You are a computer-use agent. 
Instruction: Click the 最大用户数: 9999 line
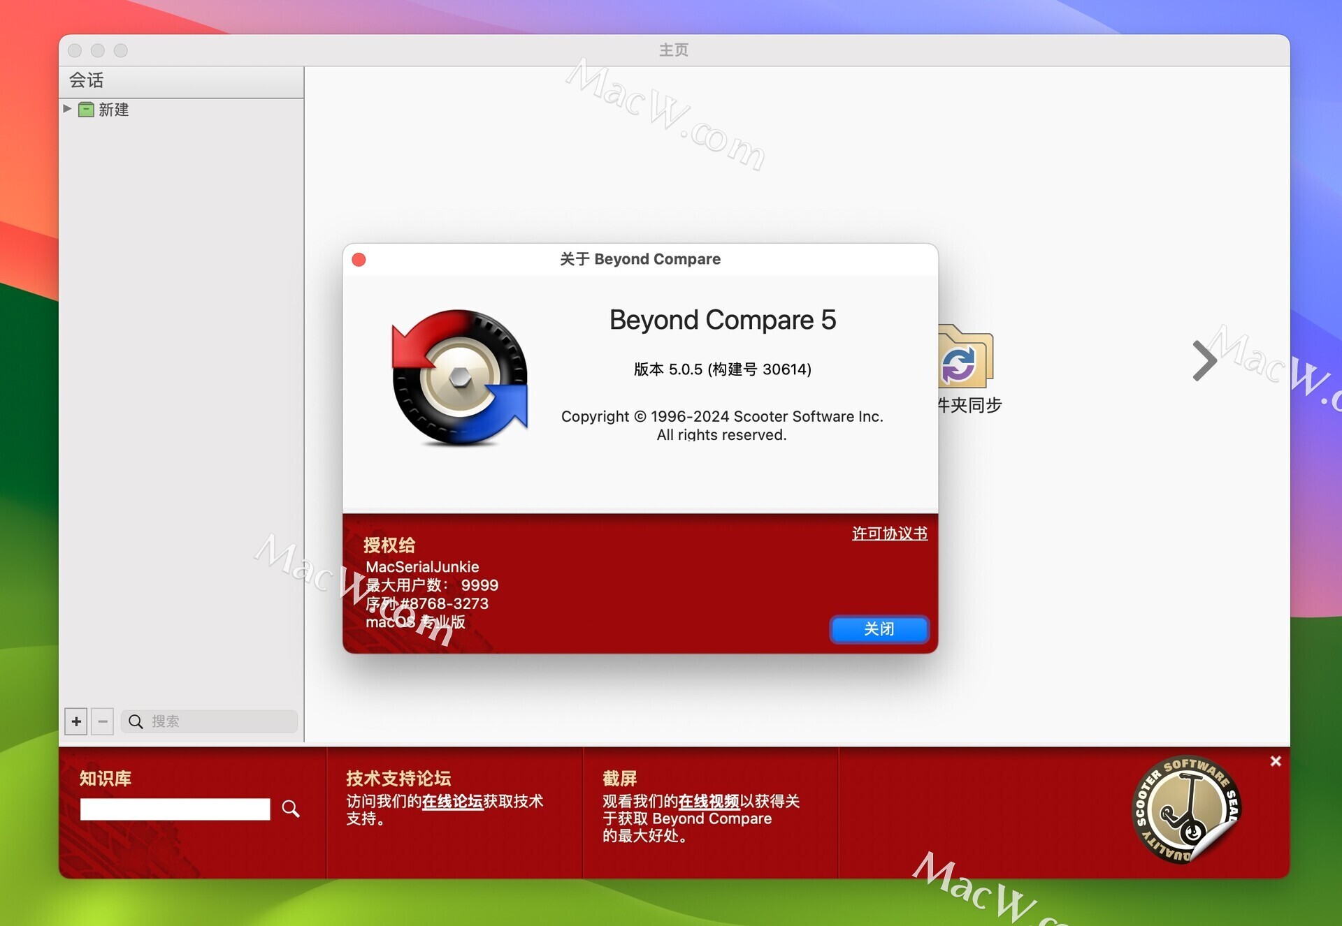pos(432,585)
